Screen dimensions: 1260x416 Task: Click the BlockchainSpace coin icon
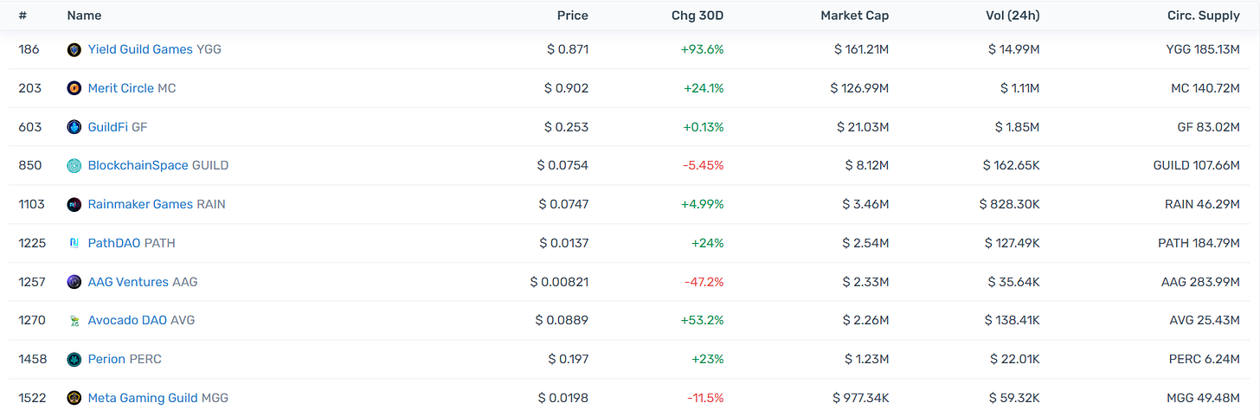[74, 166]
